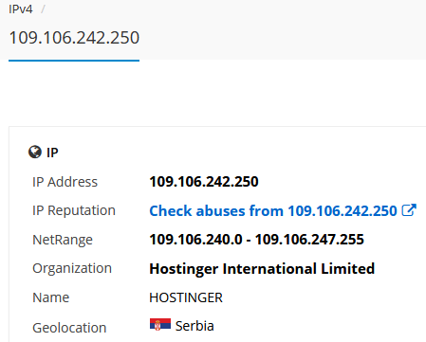
Task: Select the IP section heading text
Action: point(52,153)
